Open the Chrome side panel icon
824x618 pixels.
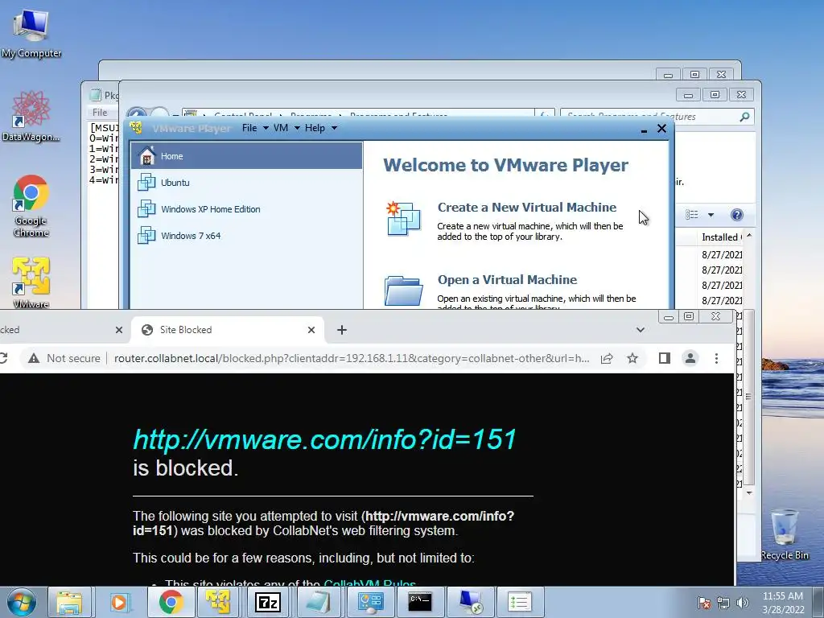tap(664, 358)
